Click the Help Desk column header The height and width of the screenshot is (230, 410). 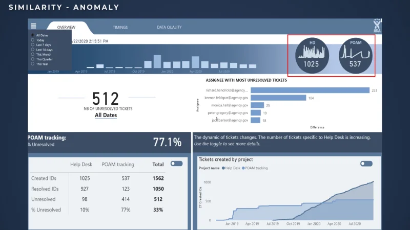coord(81,165)
